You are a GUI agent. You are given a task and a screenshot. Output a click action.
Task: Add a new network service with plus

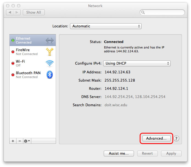13,141
